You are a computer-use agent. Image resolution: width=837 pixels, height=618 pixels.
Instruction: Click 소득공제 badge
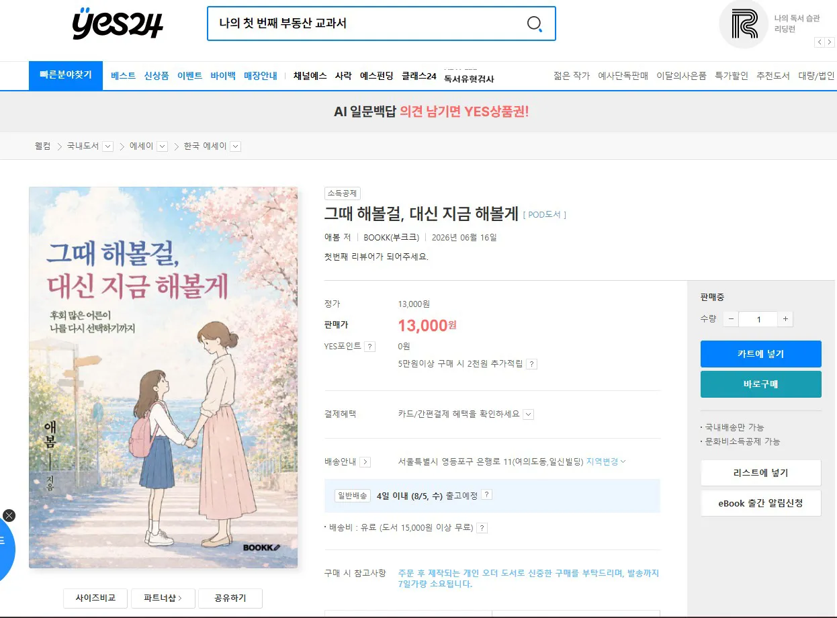pyautogui.click(x=343, y=193)
